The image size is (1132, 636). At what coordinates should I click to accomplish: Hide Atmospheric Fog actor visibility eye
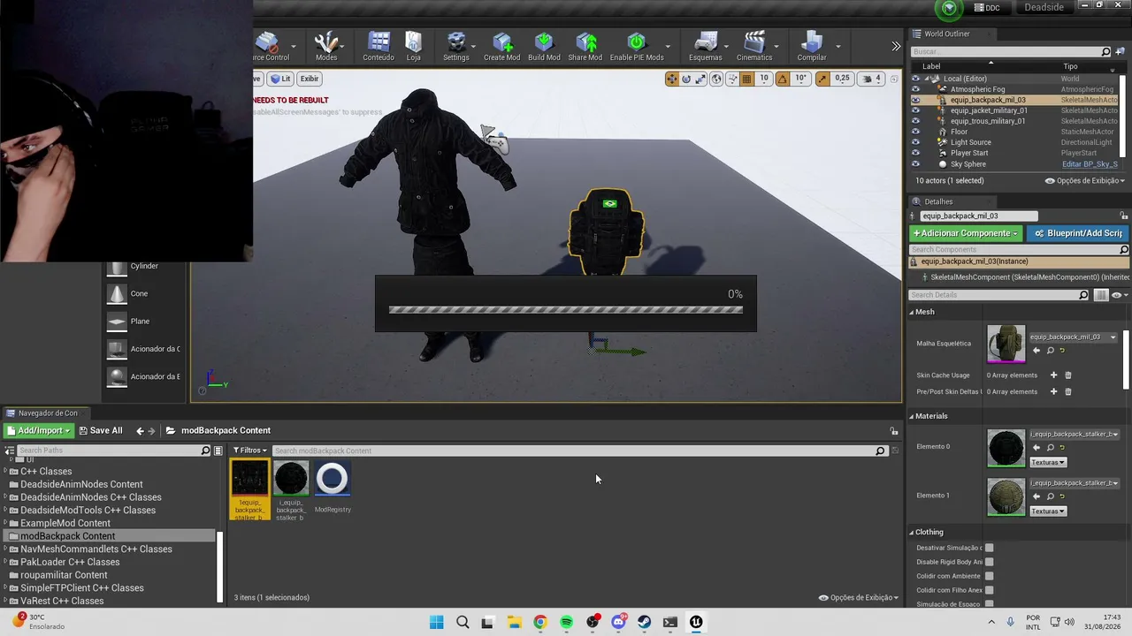click(x=915, y=89)
